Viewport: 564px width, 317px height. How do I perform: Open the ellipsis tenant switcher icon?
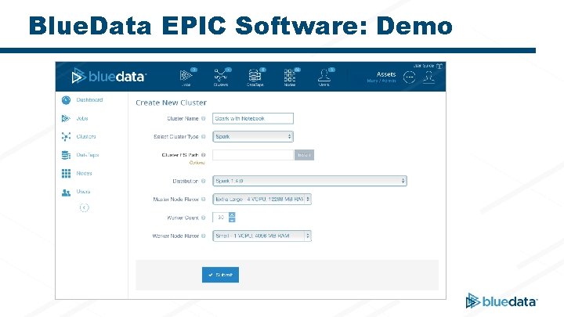point(410,77)
